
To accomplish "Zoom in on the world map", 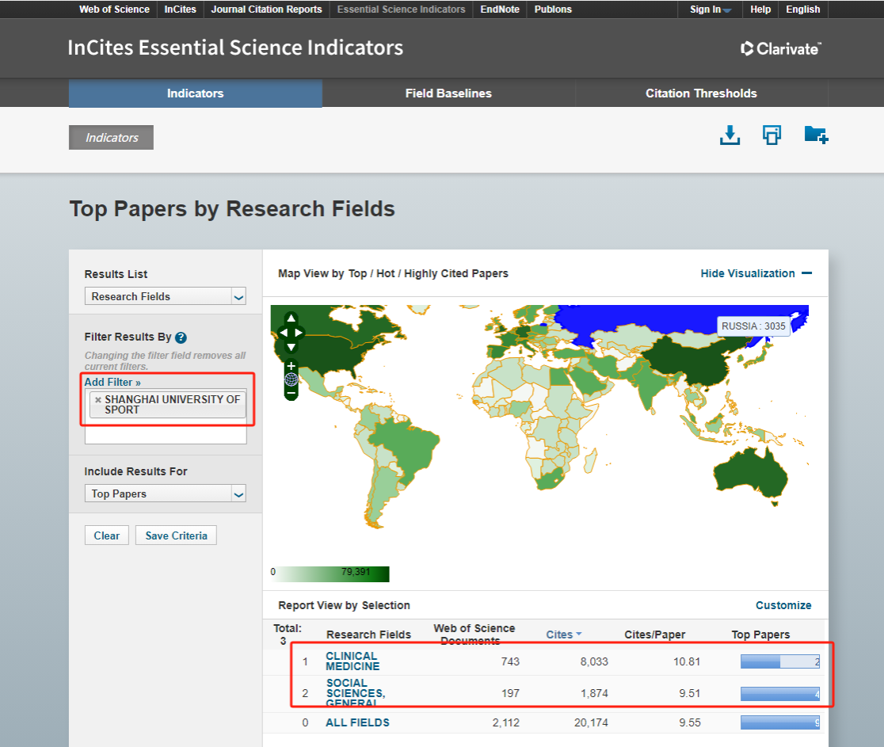I will pos(291,366).
